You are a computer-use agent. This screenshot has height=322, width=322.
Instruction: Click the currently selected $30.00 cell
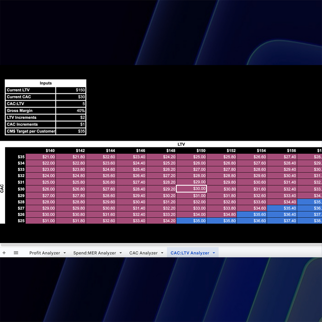click(x=191, y=189)
